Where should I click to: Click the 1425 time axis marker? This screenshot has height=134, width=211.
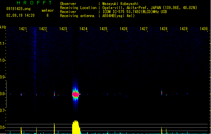tap(103, 29)
